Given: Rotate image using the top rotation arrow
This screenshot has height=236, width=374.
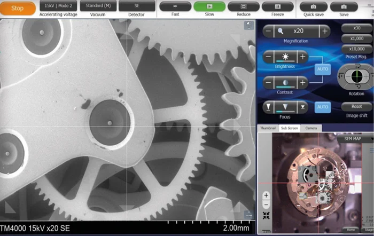Looking at the screenshot, I should (357, 67).
